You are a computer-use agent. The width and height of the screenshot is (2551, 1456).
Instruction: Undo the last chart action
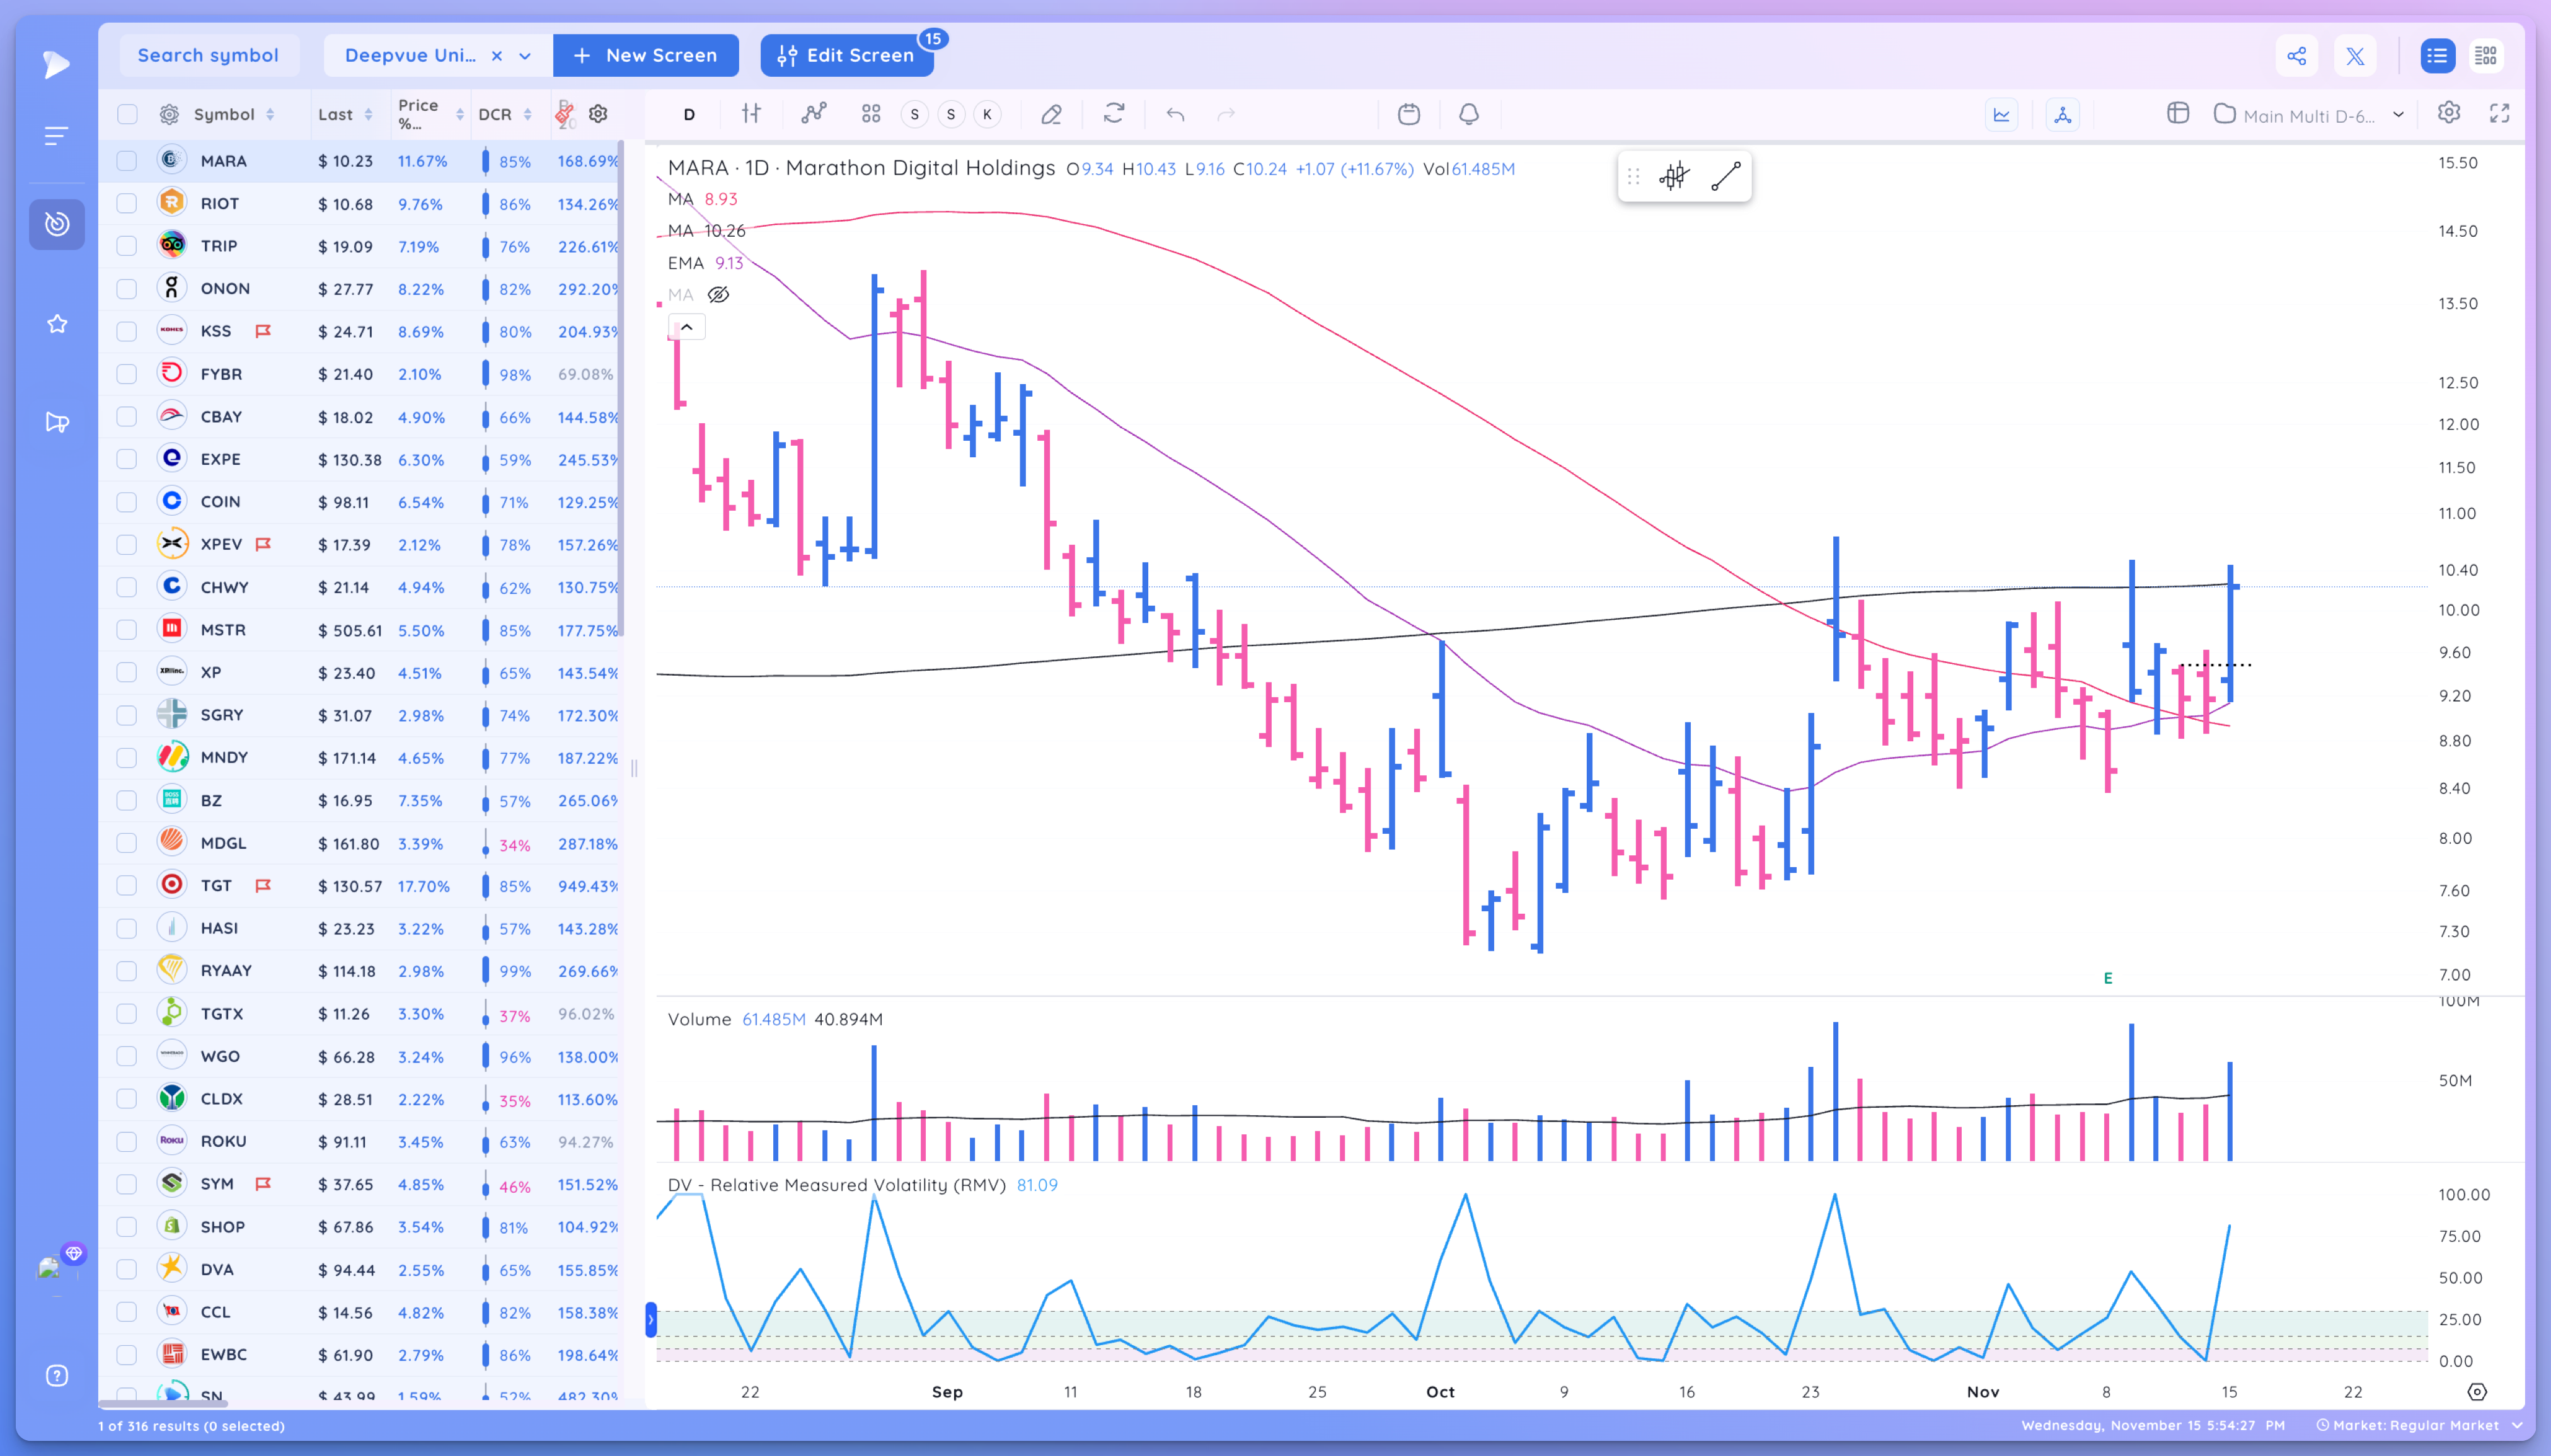(1175, 114)
